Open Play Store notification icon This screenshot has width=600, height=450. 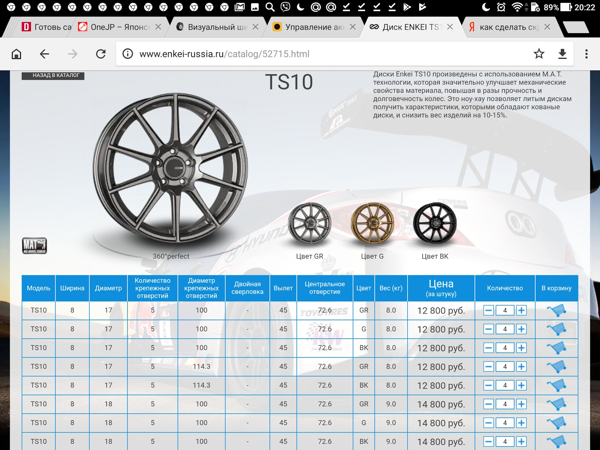coord(407,7)
